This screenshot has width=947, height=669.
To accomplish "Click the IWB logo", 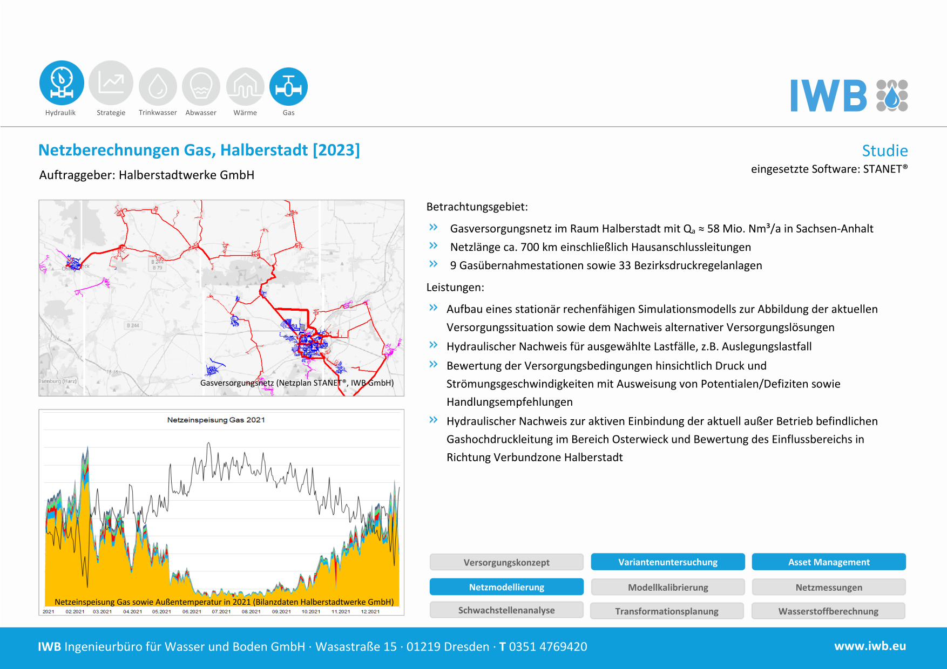I will pos(849,95).
